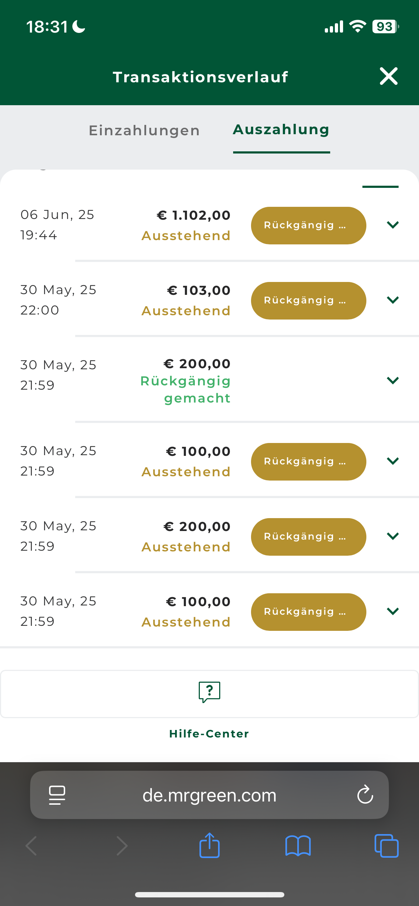Switch to the Einzahlungen tab

tap(144, 131)
